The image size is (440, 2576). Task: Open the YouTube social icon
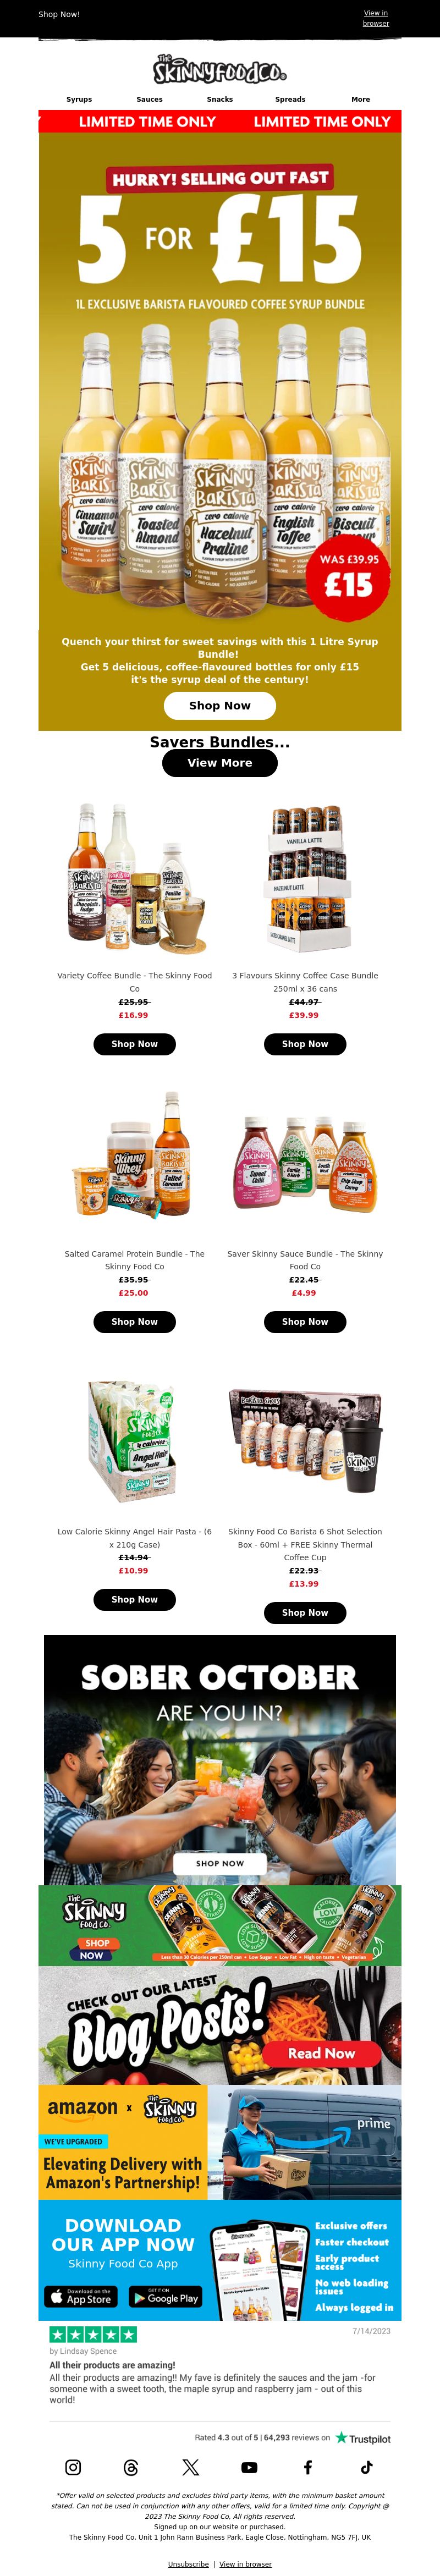[249, 2467]
